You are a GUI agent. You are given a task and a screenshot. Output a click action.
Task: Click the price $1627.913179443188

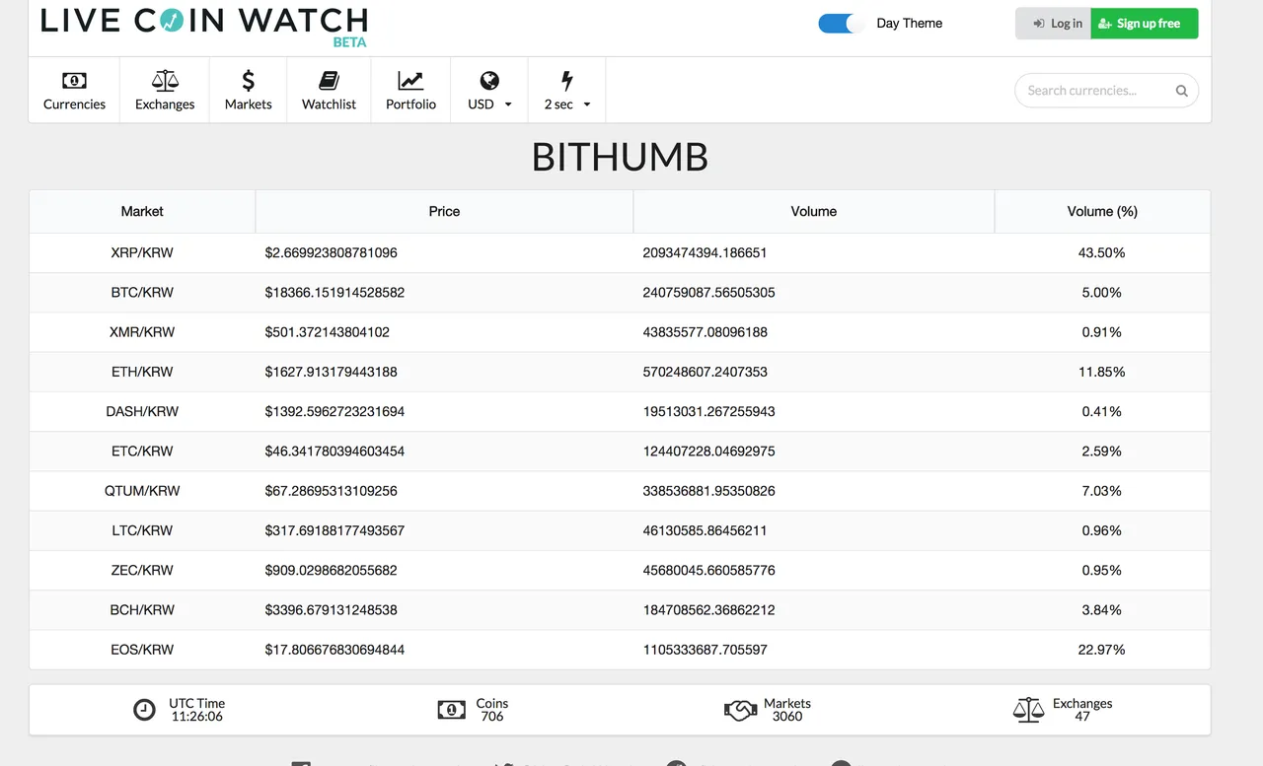[x=331, y=372]
